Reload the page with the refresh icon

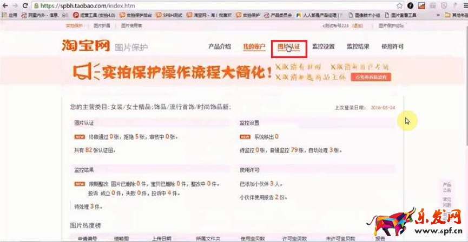[x=25, y=5]
